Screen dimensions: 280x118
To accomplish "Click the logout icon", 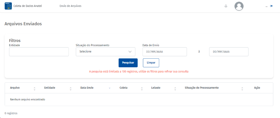I will click(271, 6).
